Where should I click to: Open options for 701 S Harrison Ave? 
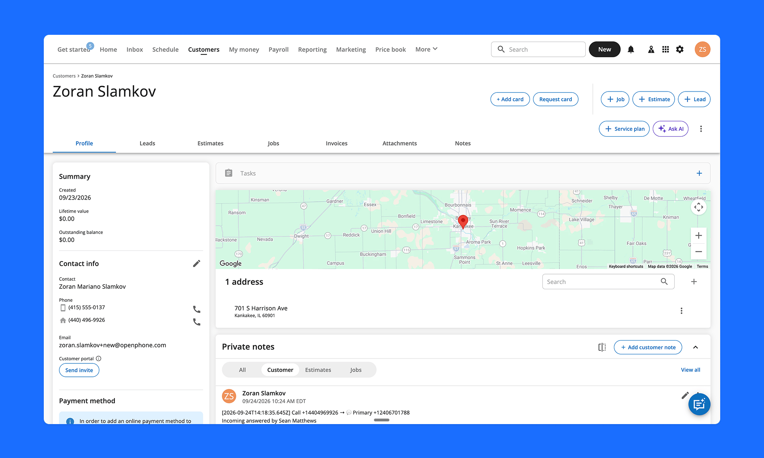point(681,311)
